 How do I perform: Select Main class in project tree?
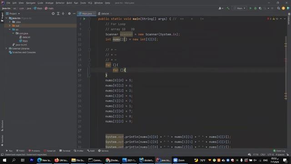point(23,41)
